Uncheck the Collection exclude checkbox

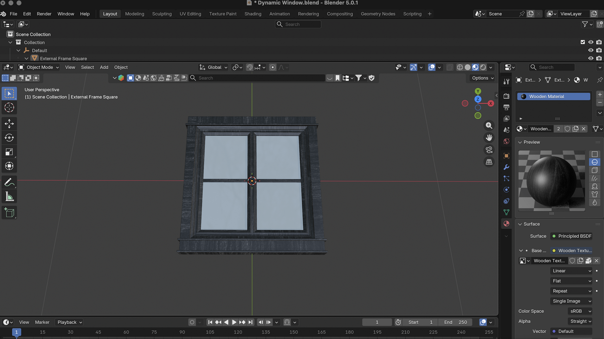[583, 42]
